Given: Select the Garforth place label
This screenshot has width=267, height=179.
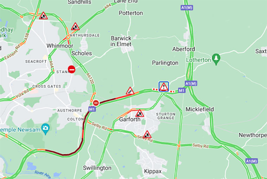Looking at the screenshot, I should pos(130,119).
